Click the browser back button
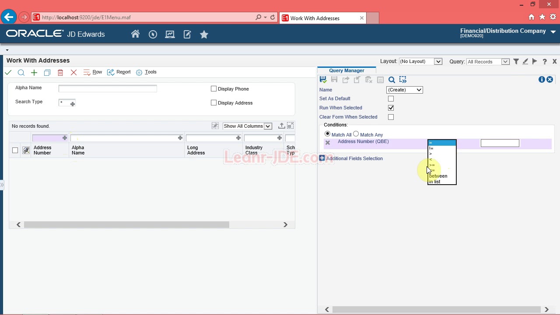 tap(8, 17)
